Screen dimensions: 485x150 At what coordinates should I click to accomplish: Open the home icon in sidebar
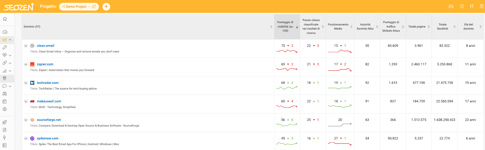click(5, 19)
